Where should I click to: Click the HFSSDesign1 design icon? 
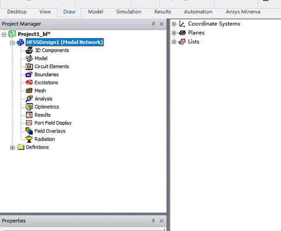click(x=20, y=43)
